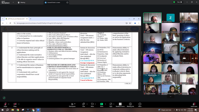Show Meeting info

(x=130, y=105)
